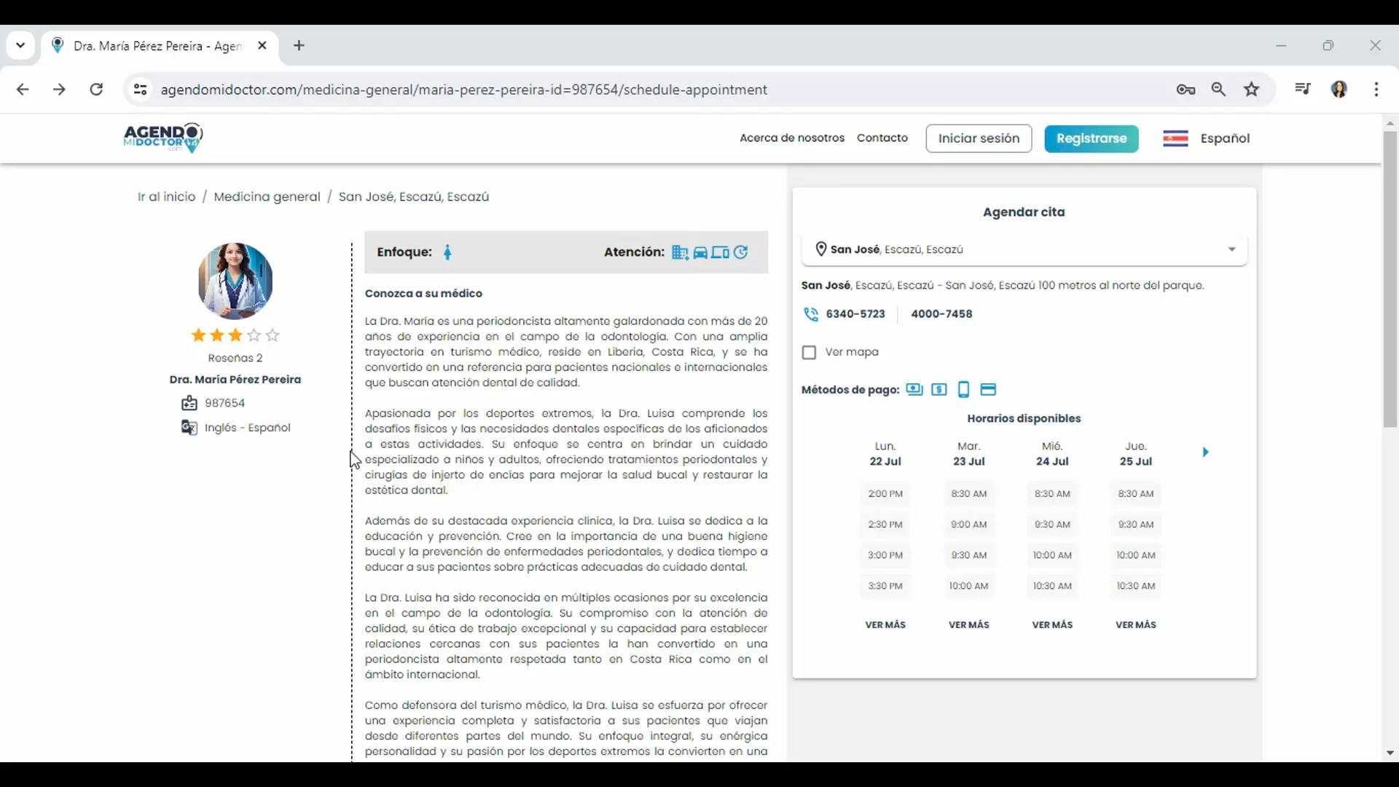Viewport: 1399px width, 787px height.
Task: Click the languages icon next to Inglés - Español
Action: [x=188, y=428]
